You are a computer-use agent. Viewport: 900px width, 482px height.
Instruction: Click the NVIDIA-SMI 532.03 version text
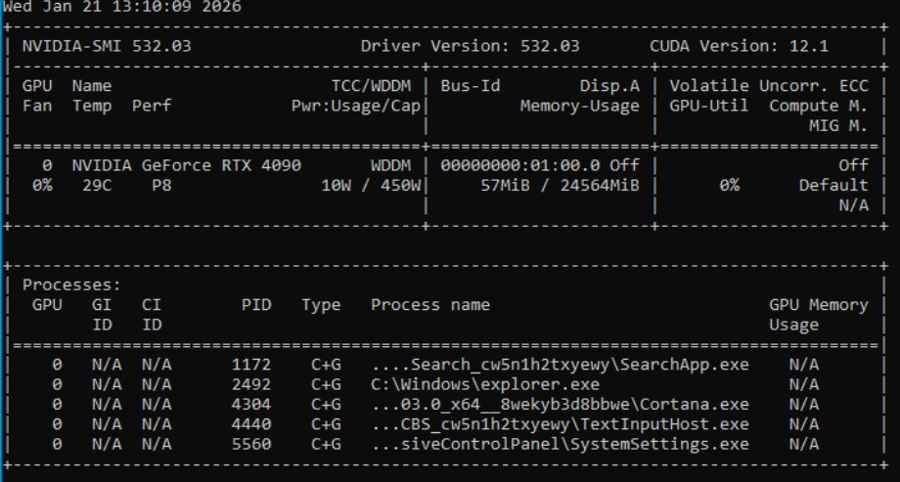pos(103,47)
